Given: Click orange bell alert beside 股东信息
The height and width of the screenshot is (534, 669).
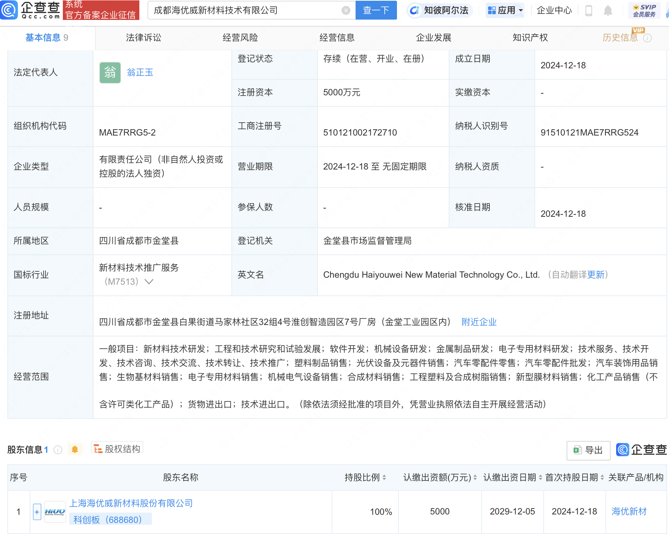Looking at the screenshot, I should [75, 449].
